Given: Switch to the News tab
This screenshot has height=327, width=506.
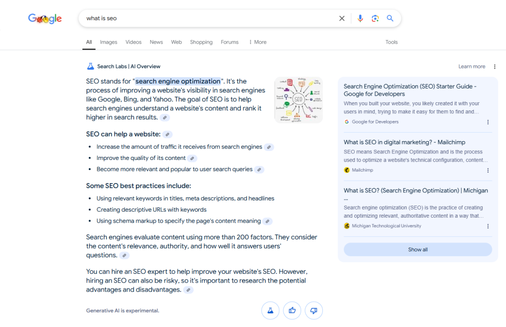Looking at the screenshot, I should 156,42.
